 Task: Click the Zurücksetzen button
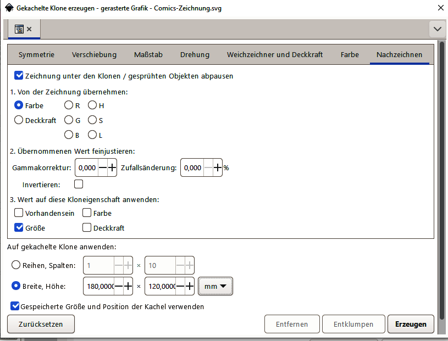click(41, 324)
